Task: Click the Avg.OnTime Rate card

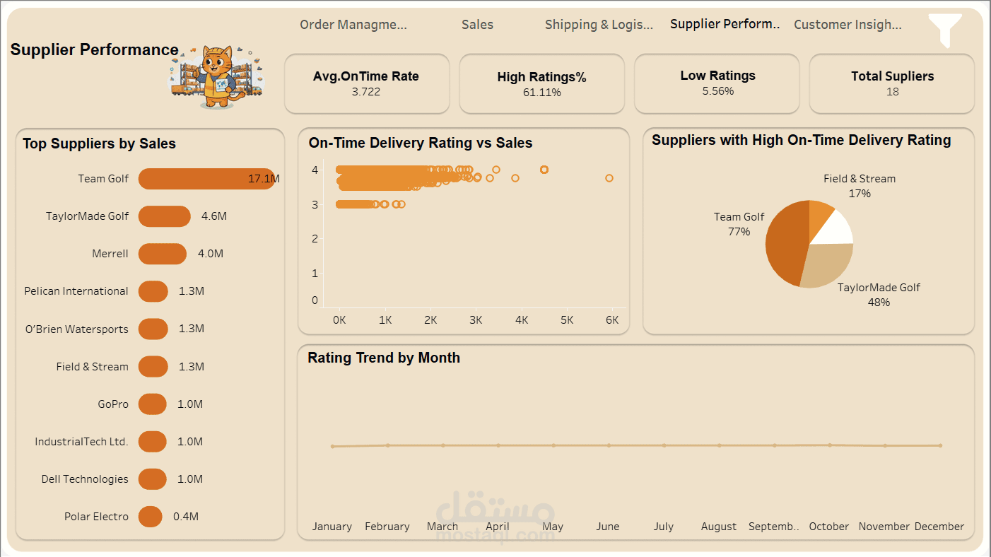Action: point(366,83)
